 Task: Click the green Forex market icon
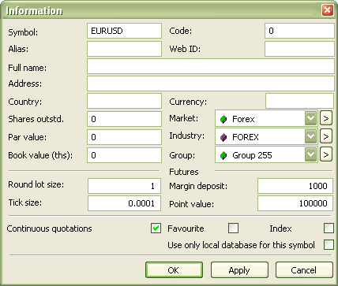tap(223, 120)
